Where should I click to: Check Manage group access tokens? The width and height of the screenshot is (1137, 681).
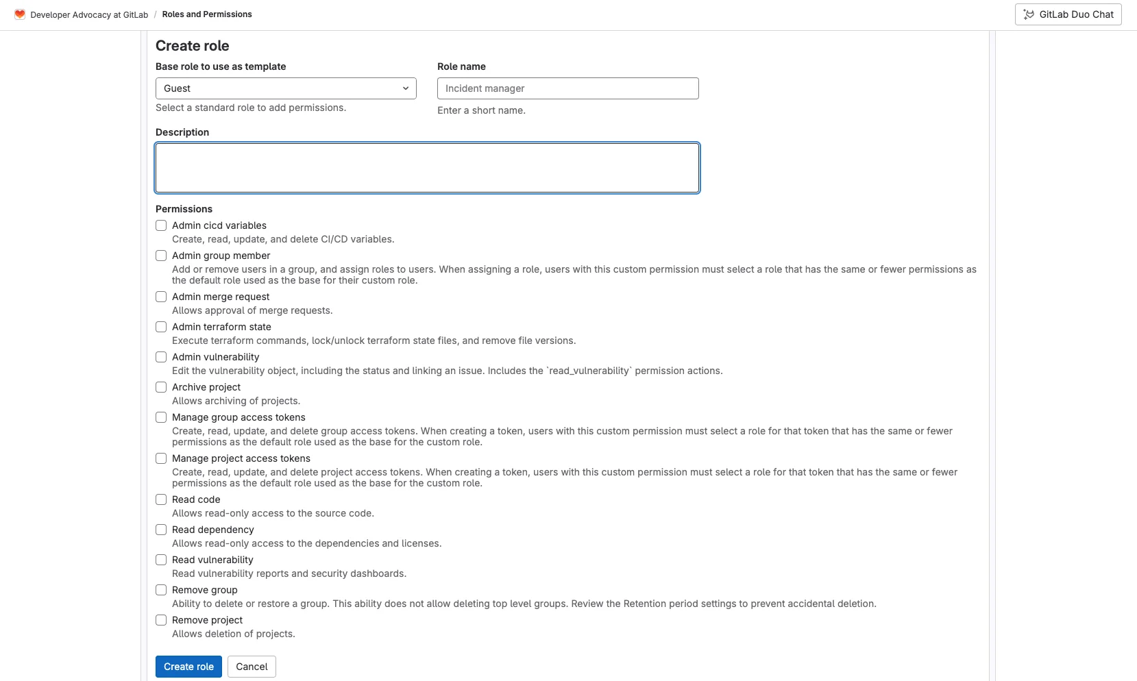[x=161, y=417]
